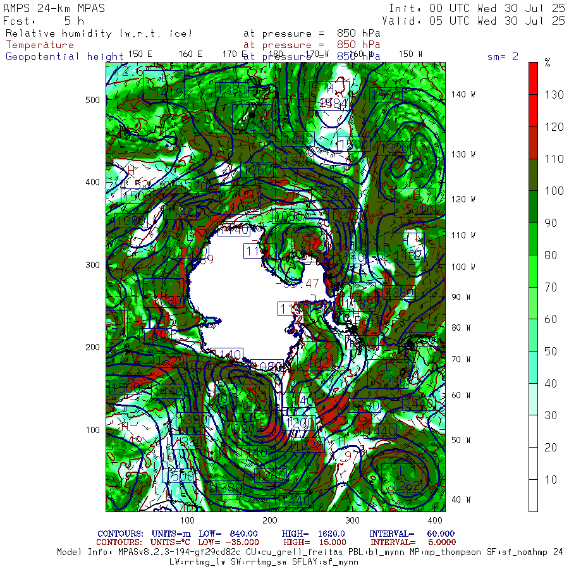This screenshot has width=569, height=569.
Task: Click the red 'LOW= -35.000' temperature value
Action: [x=229, y=542]
